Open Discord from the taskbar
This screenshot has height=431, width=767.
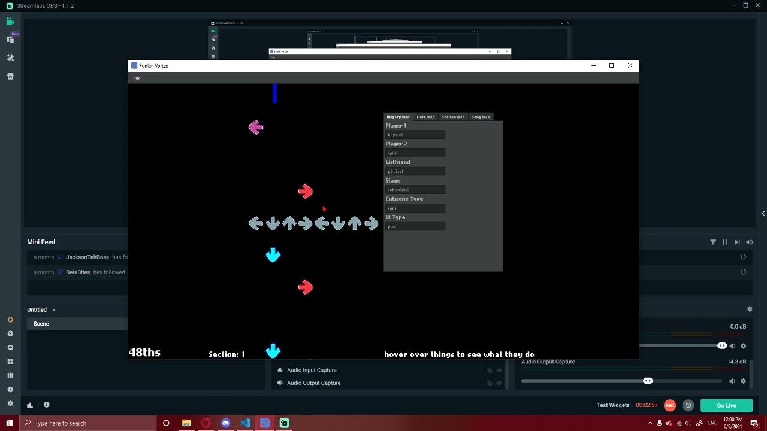(x=225, y=423)
